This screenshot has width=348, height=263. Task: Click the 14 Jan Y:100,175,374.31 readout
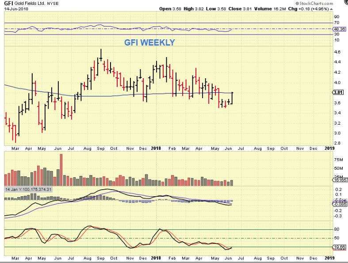coord(28,189)
